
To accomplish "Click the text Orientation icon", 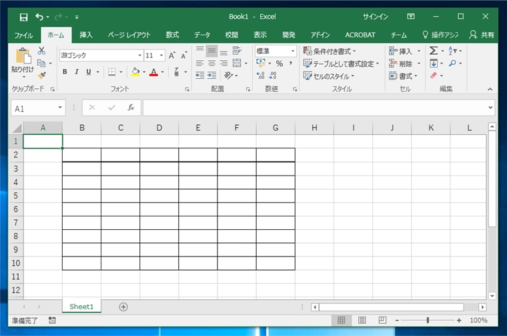I will 228,75.
